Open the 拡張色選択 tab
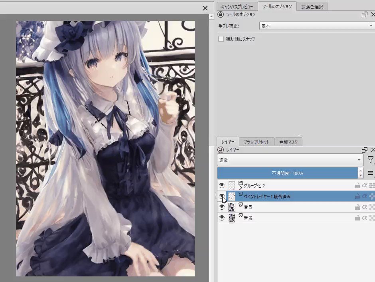The width and height of the screenshot is (375, 282). pos(312,7)
